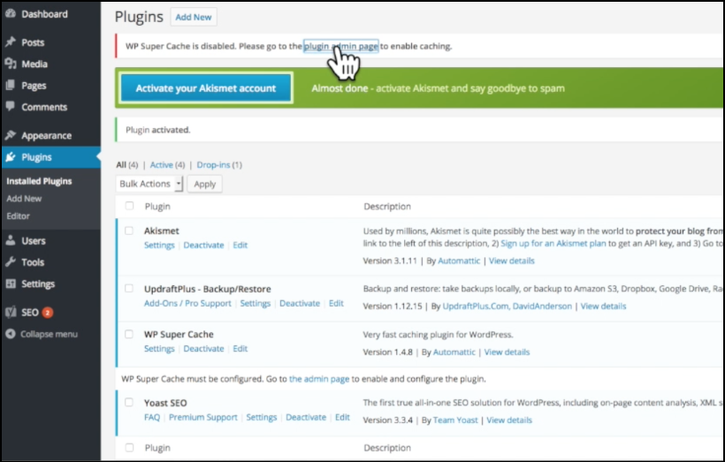Click the Tools wrench icon
The image size is (725, 462).
click(x=11, y=262)
